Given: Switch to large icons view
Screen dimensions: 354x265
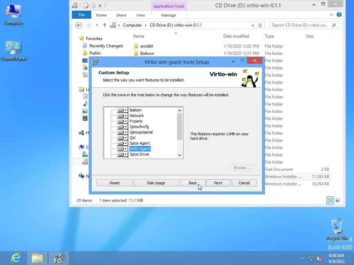Looking at the screenshot, I should [x=338, y=200].
